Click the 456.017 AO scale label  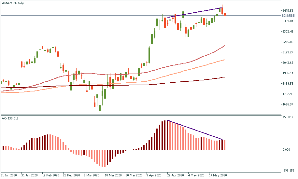tap(288, 117)
